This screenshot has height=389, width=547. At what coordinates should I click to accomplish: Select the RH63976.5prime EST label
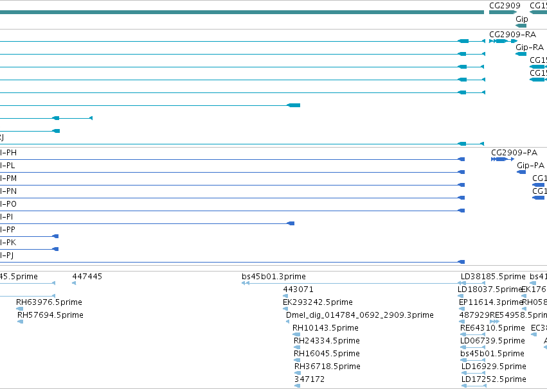coord(49,302)
